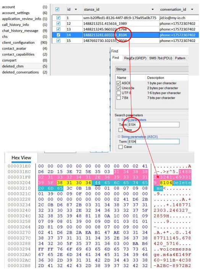Click decoded text 'Delete' in hex view

[182, 183]
